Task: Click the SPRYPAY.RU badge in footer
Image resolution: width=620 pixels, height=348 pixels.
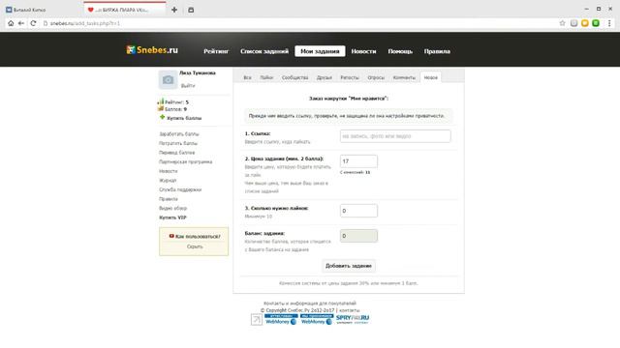Action: coord(353,319)
